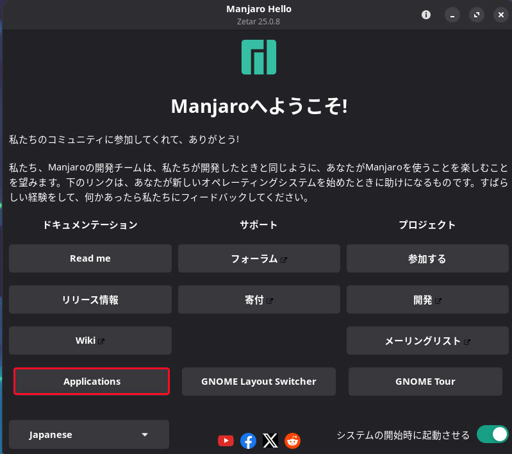512x454 pixels.
Task: Click the Manjaro logo image
Action: 259,57
